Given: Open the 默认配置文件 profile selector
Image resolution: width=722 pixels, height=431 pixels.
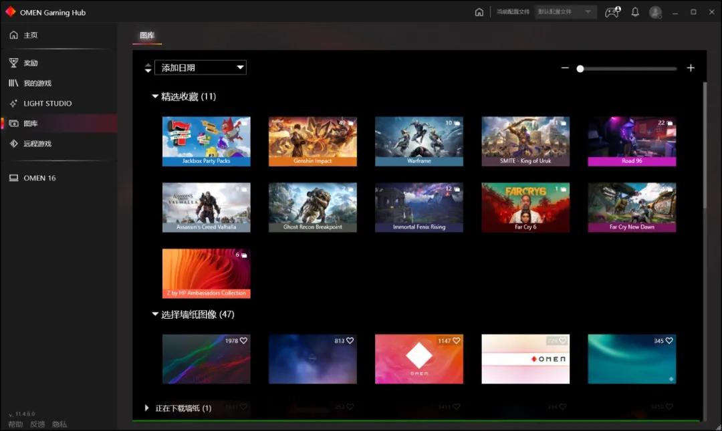Looking at the screenshot, I should (565, 11).
